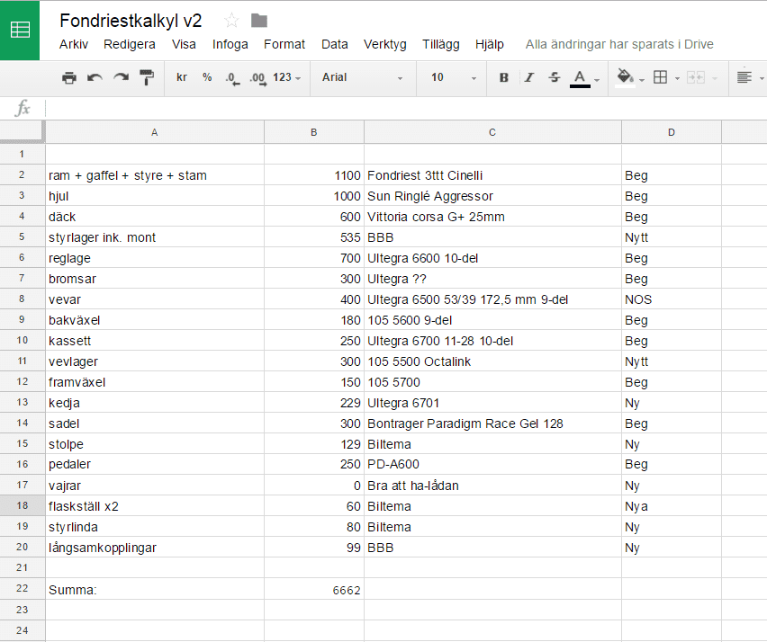Open the Arial font dropdown
Image resolution: width=767 pixels, height=642 pixels.
pyautogui.click(x=363, y=77)
